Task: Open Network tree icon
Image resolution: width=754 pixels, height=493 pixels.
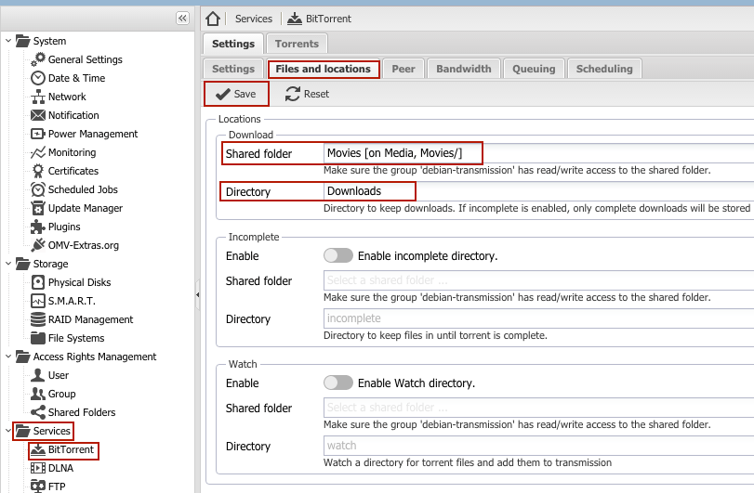Action: [x=38, y=97]
